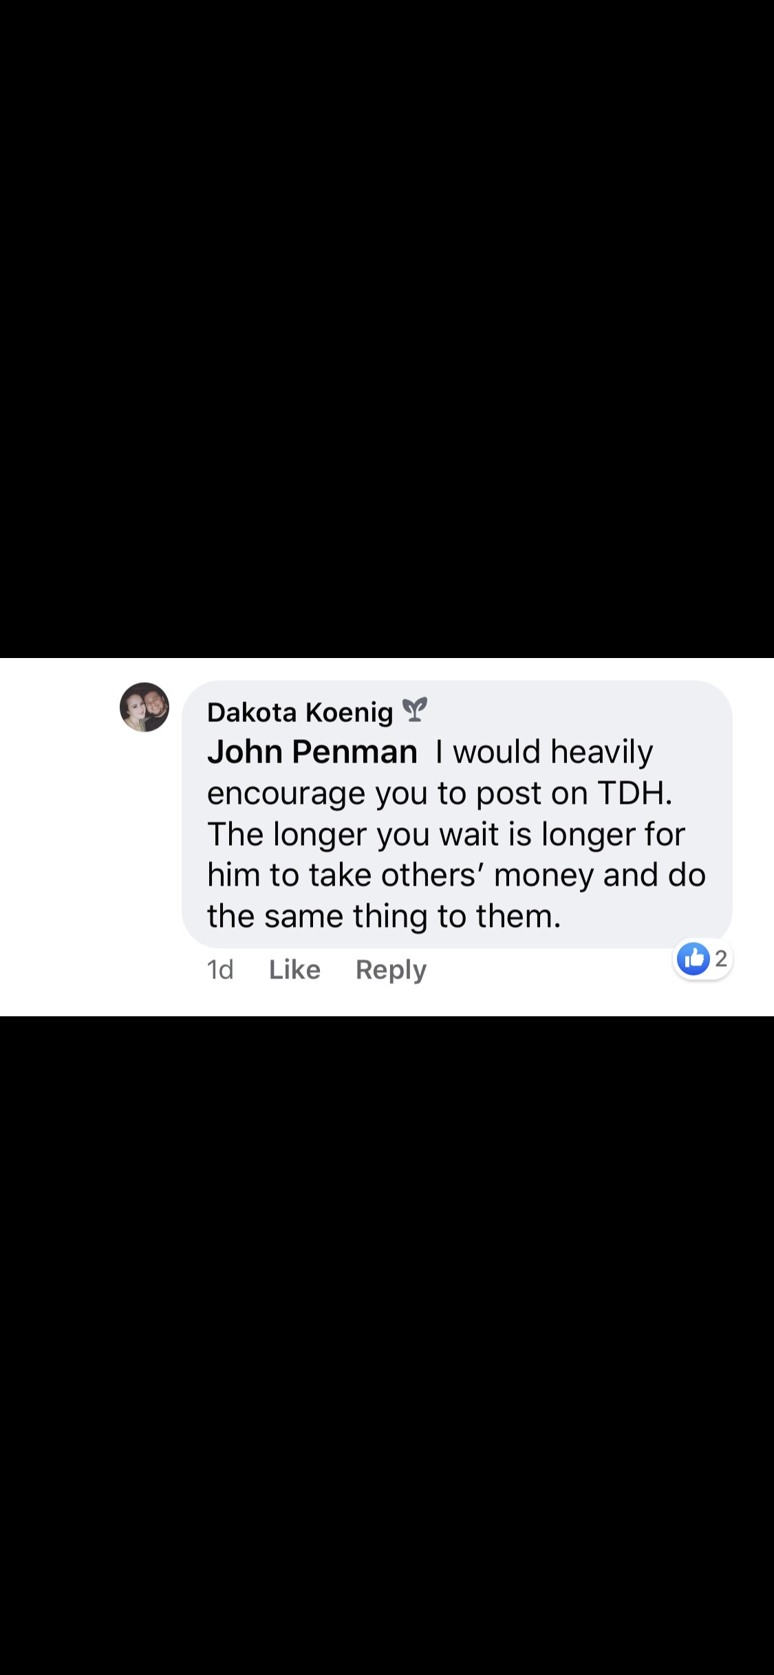Open Dakota Koenig's profile picture

tap(144, 707)
